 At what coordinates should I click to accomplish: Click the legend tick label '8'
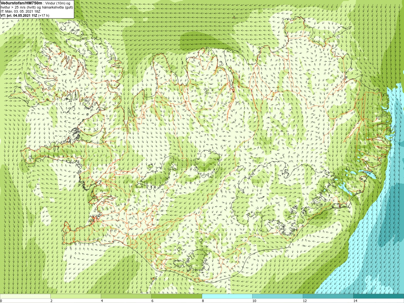coord(203,301)
